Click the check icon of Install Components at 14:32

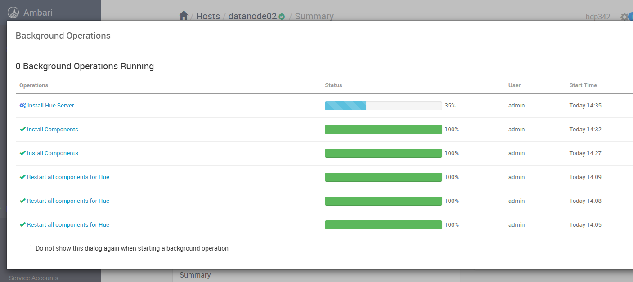click(x=22, y=130)
